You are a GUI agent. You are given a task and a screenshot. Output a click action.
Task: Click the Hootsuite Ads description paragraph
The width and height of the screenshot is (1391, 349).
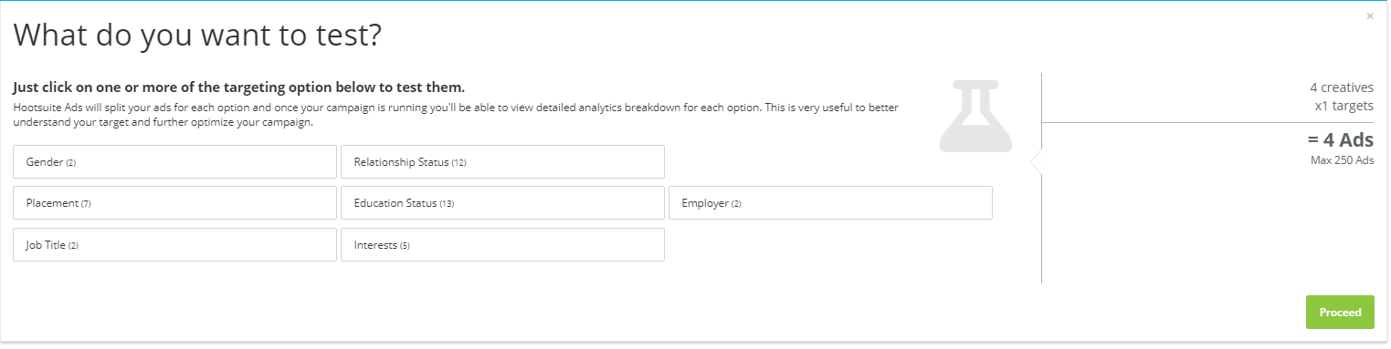coord(456,115)
